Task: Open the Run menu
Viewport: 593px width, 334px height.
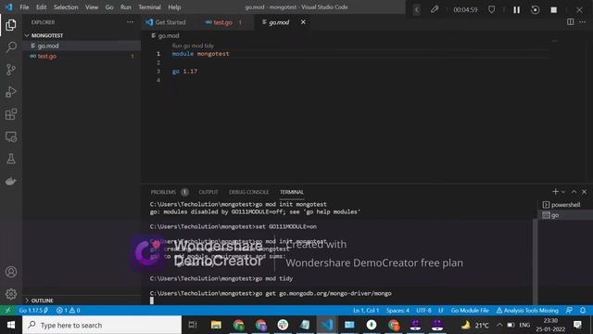Action: pos(126,7)
